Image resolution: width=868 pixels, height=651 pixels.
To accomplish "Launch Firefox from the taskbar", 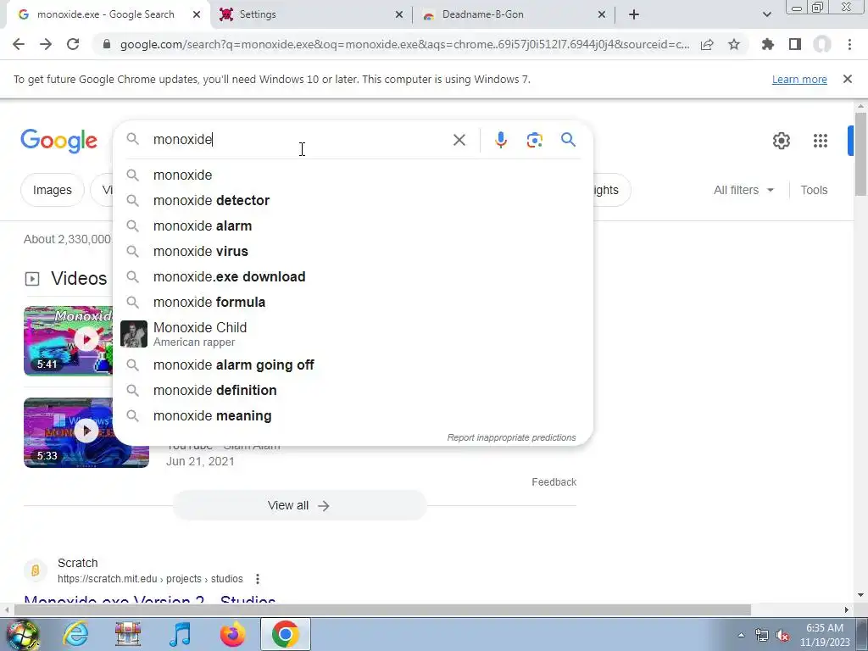I will [x=232, y=634].
